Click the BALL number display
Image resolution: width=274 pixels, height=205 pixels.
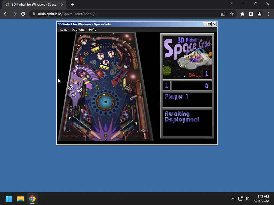click(206, 74)
